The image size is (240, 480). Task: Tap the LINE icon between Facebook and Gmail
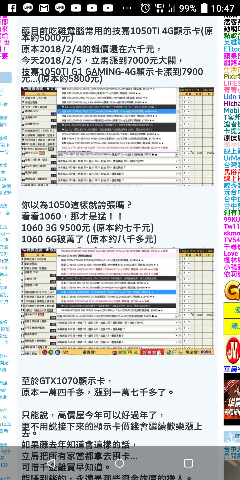click(x=28, y=8)
